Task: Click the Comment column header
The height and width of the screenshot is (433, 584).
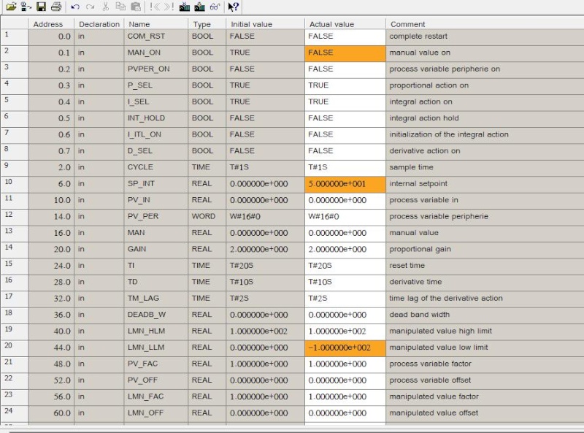Action: 485,24
